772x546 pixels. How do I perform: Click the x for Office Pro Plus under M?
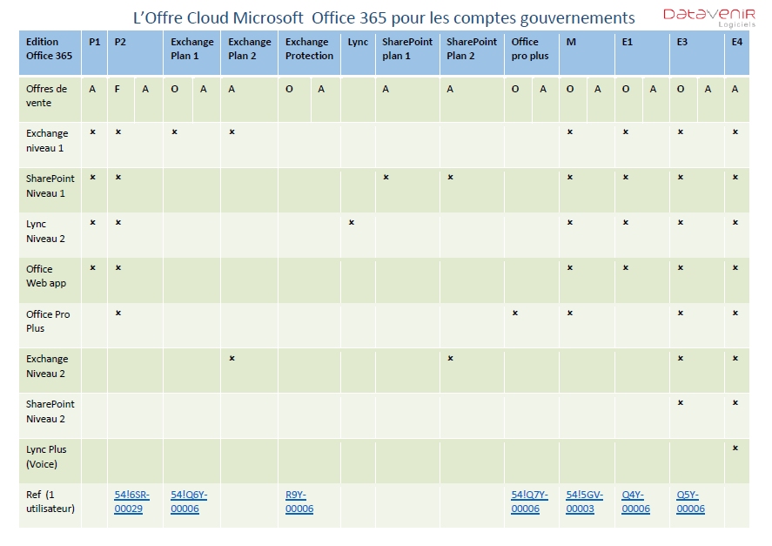pos(570,313)
